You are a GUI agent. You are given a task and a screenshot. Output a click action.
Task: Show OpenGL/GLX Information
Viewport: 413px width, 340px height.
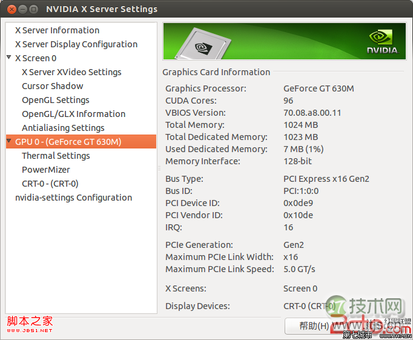click(x=74, y=114)
